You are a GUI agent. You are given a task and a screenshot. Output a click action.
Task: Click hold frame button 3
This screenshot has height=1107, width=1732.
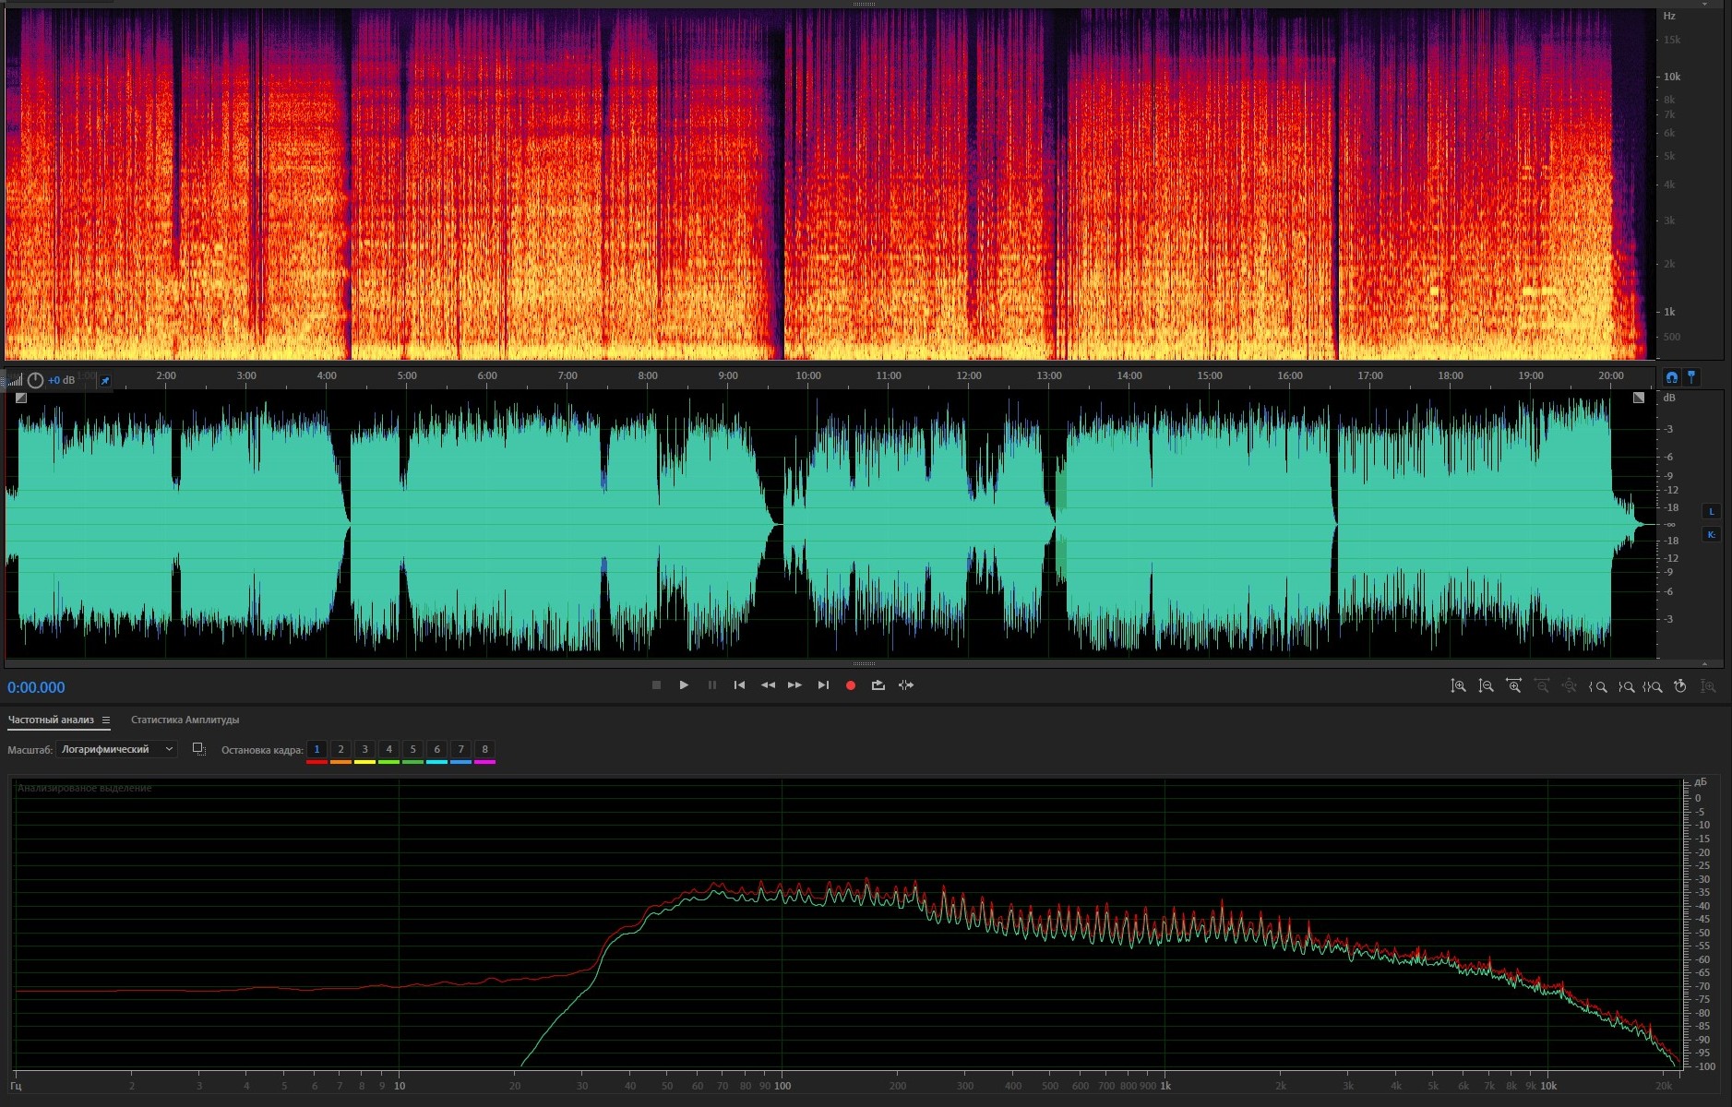[364, 749]
